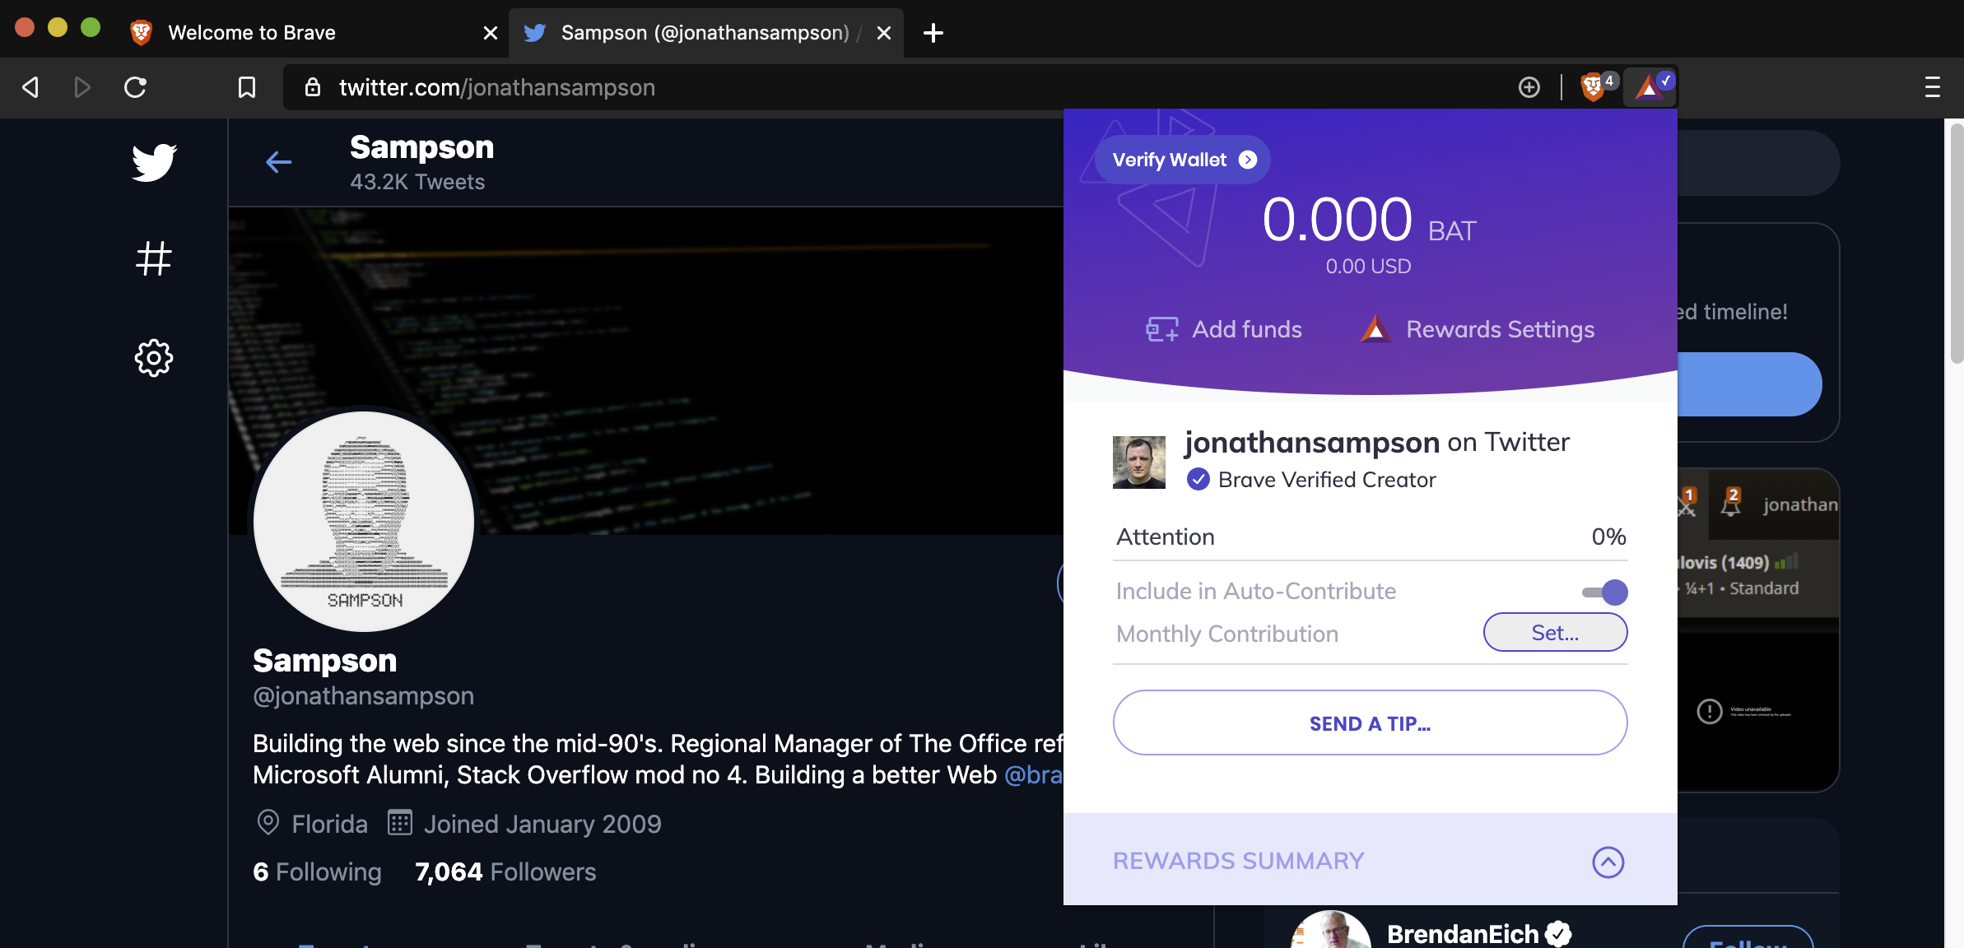
Task: Click the Brave Verified Creator badge
Action: [1311, 480]
